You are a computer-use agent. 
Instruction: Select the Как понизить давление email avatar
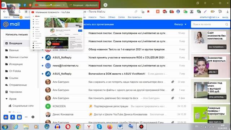pos(48,98)
